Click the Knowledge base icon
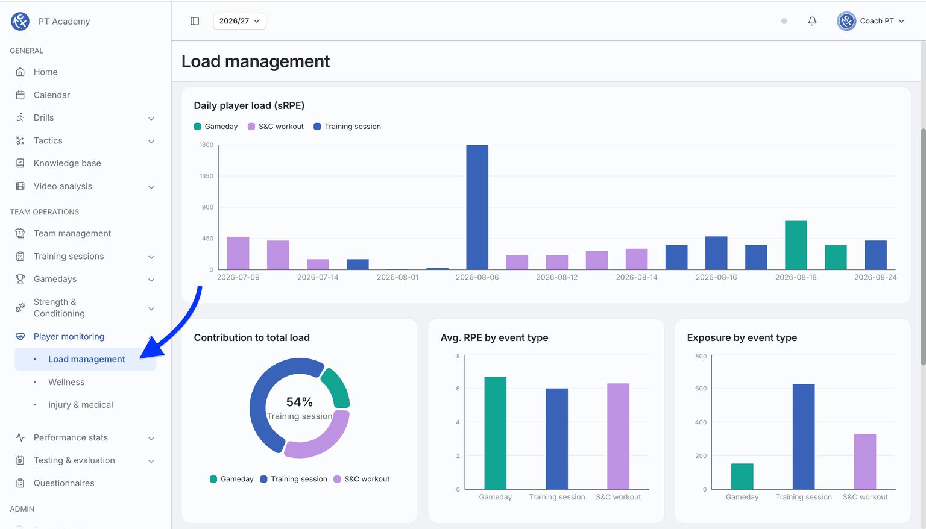Image resolution: width=926 pixels, height=529 pixels. (20, 163)
